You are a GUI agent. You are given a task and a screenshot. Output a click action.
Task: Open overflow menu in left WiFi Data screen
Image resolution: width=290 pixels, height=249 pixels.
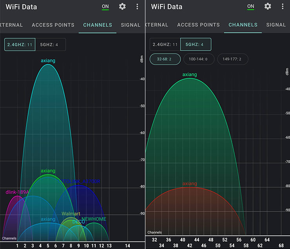[x=137, y=7]
